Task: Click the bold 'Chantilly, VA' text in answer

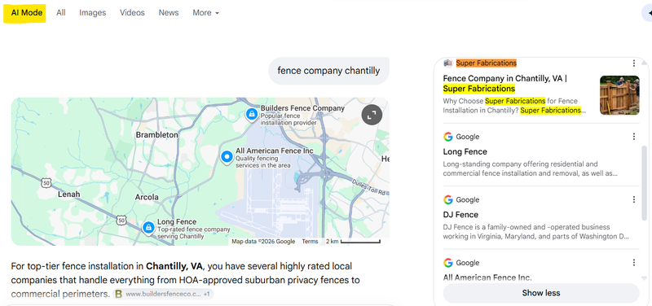Action: pyautogui.click(x=174, y=266)
